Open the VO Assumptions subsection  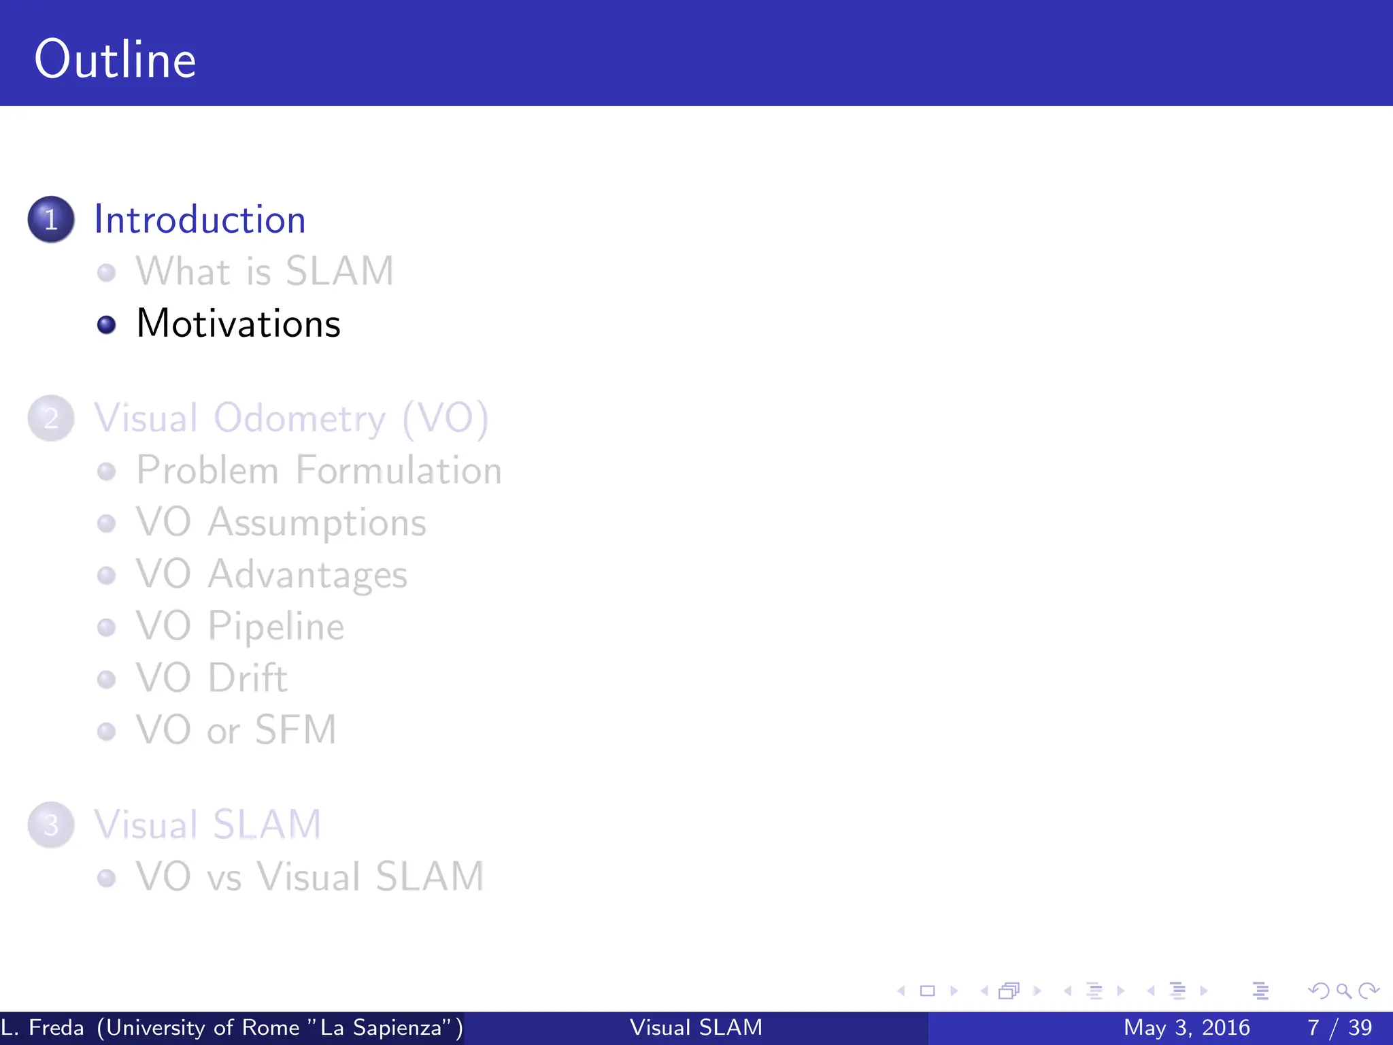coord(281,523)
